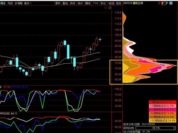Select the 20周期前成本 magenta legend swatch
This screenshot has height=133, width=178.
click(x=162, y=110)
